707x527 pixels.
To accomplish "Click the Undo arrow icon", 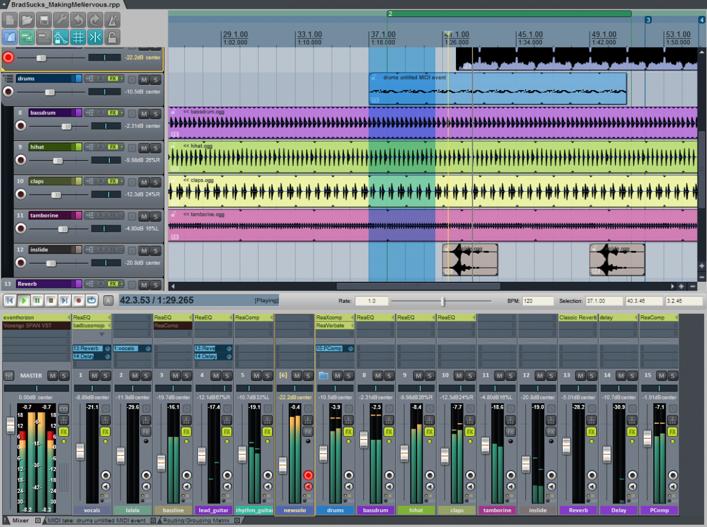I will 78,20.
